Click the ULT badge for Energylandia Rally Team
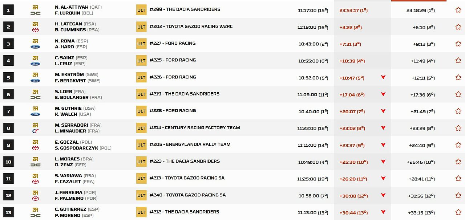The width and height of the screenshot is (465, 220). point(141,144)
